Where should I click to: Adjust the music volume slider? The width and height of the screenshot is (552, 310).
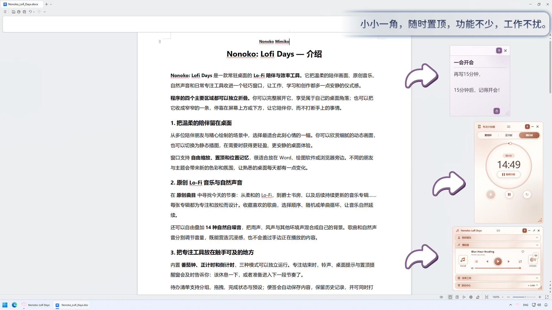(497, 268)
